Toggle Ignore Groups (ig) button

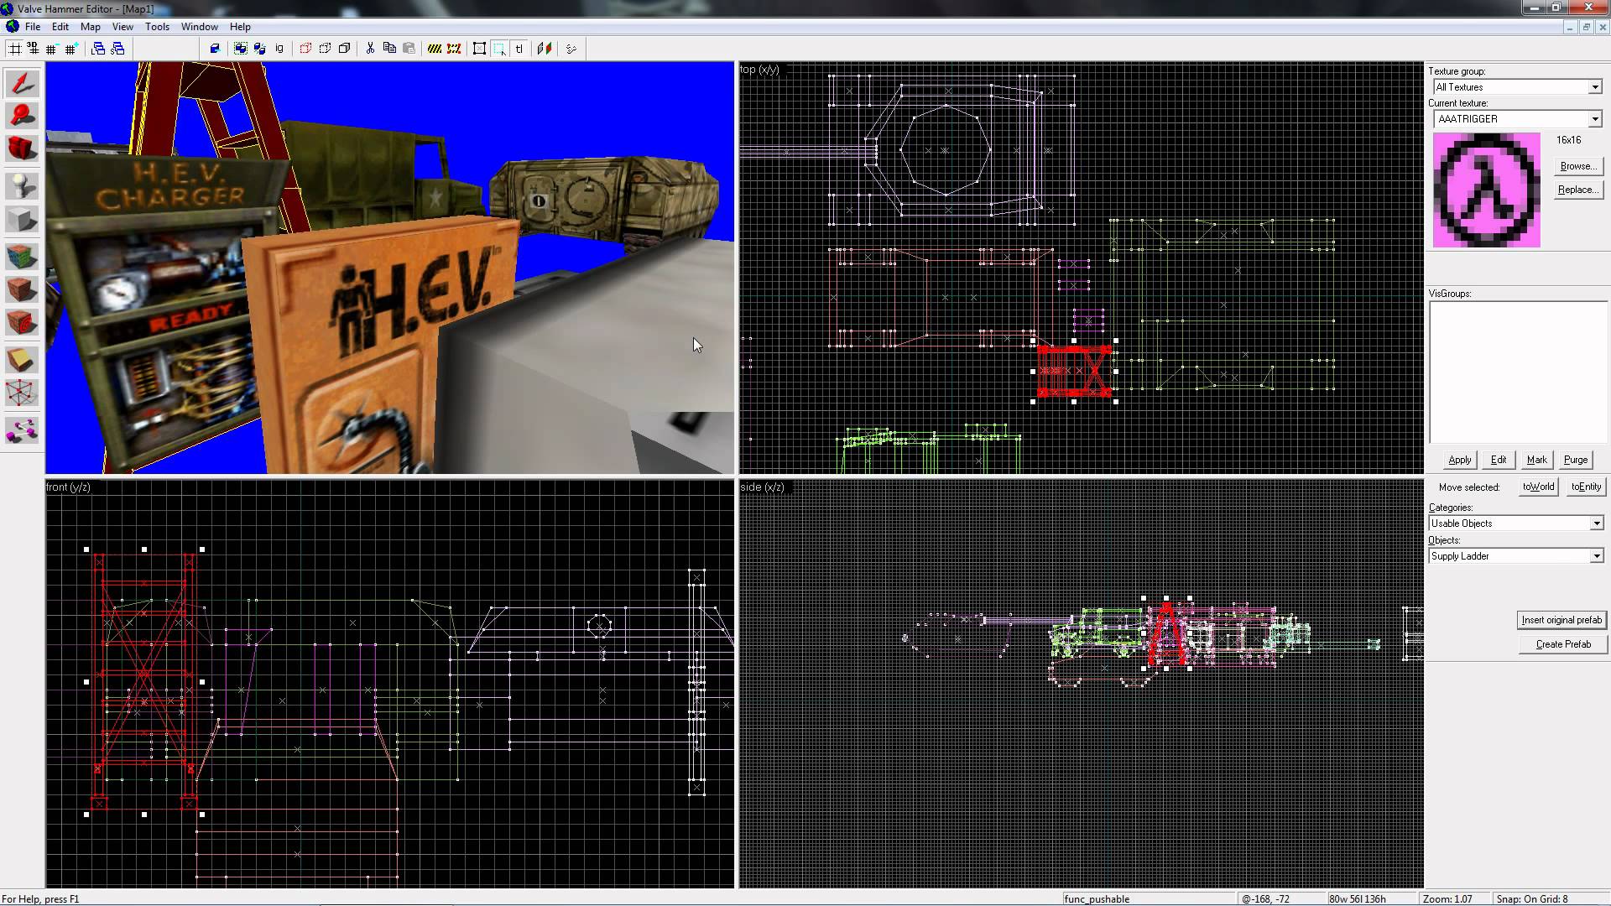point(279,49)
